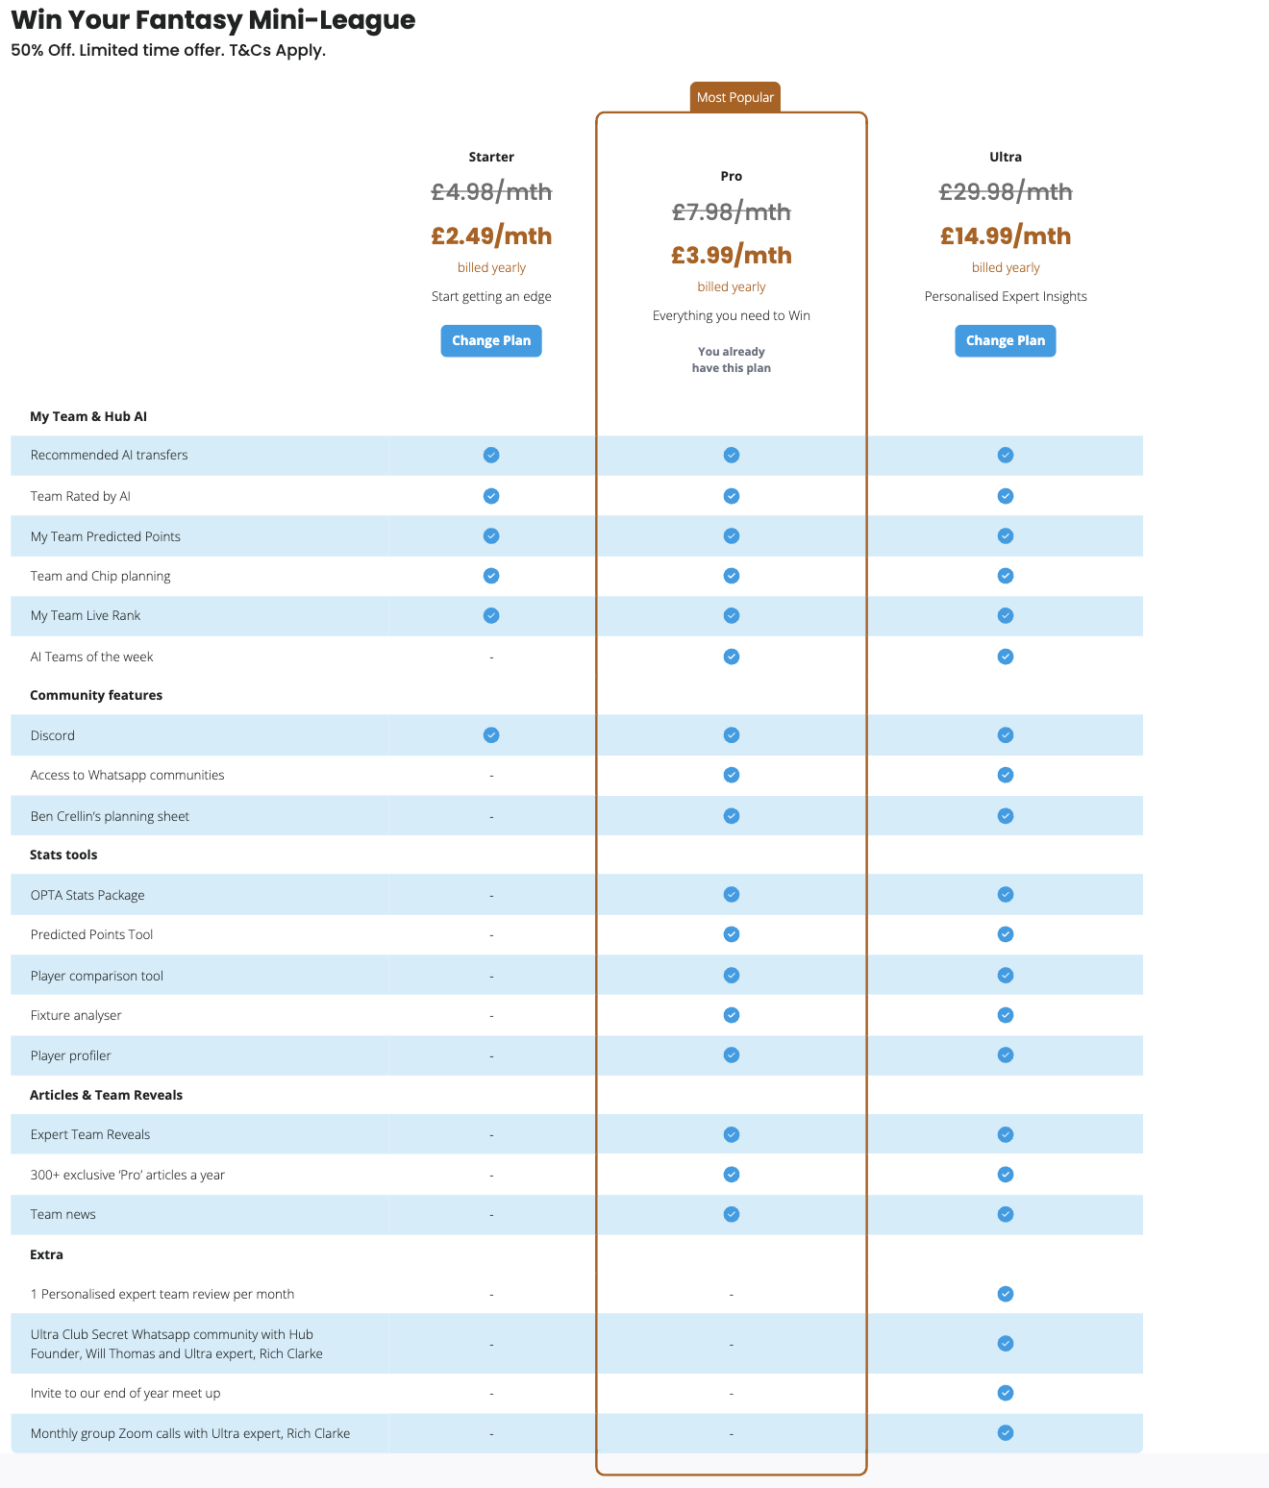Click Starter checkmark for Discord row

pyautogui.click(x=491, y=735)
